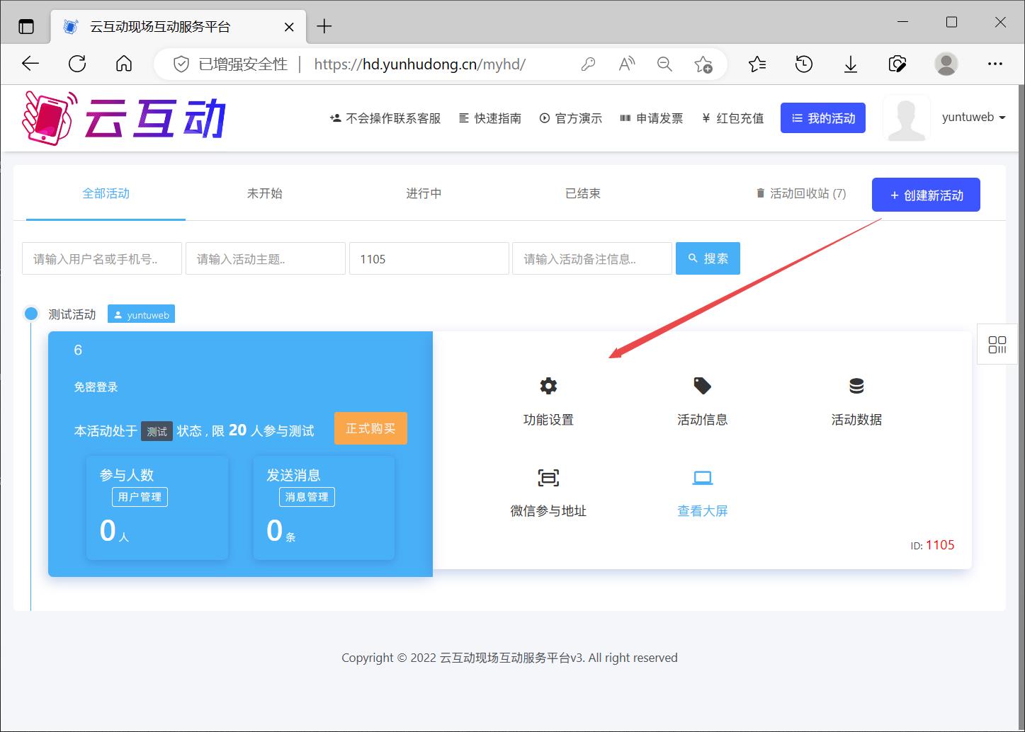The image size is (1025, 732).
Task: Activate read aloud icon
Action: click(626, 64)
